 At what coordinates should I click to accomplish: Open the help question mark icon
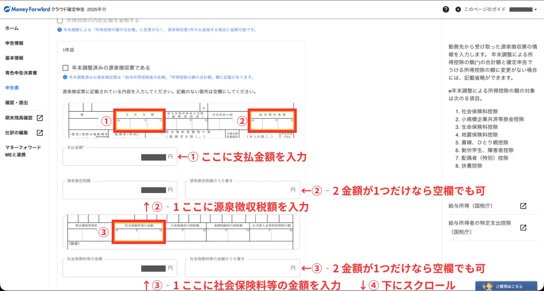point(446,9)
